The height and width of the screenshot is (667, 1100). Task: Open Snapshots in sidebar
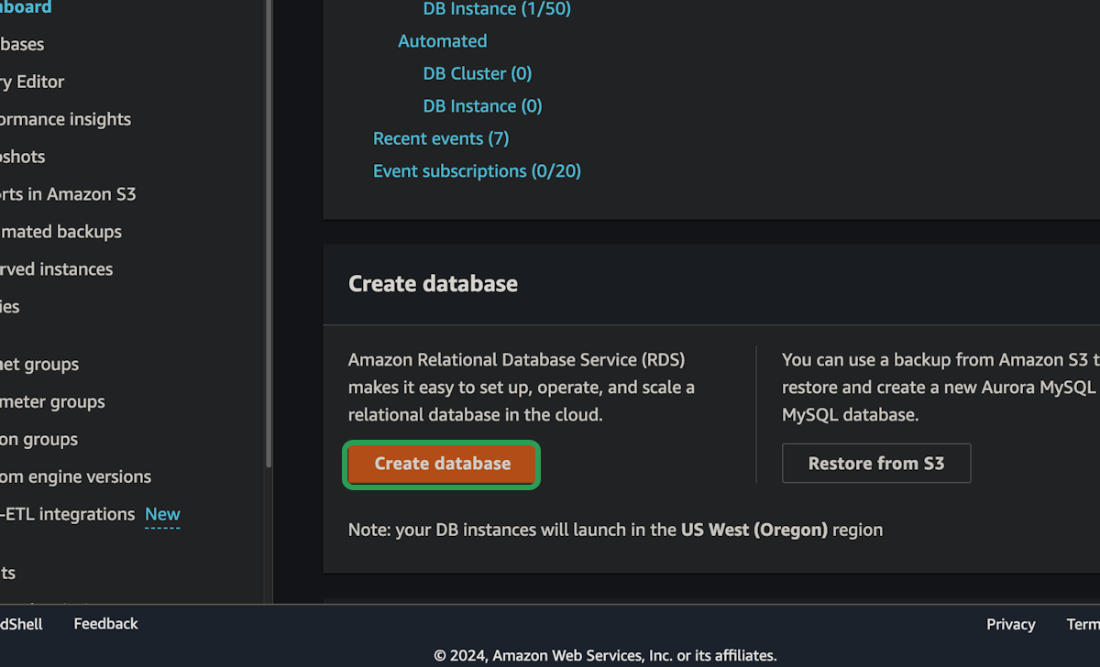[23, 157]
